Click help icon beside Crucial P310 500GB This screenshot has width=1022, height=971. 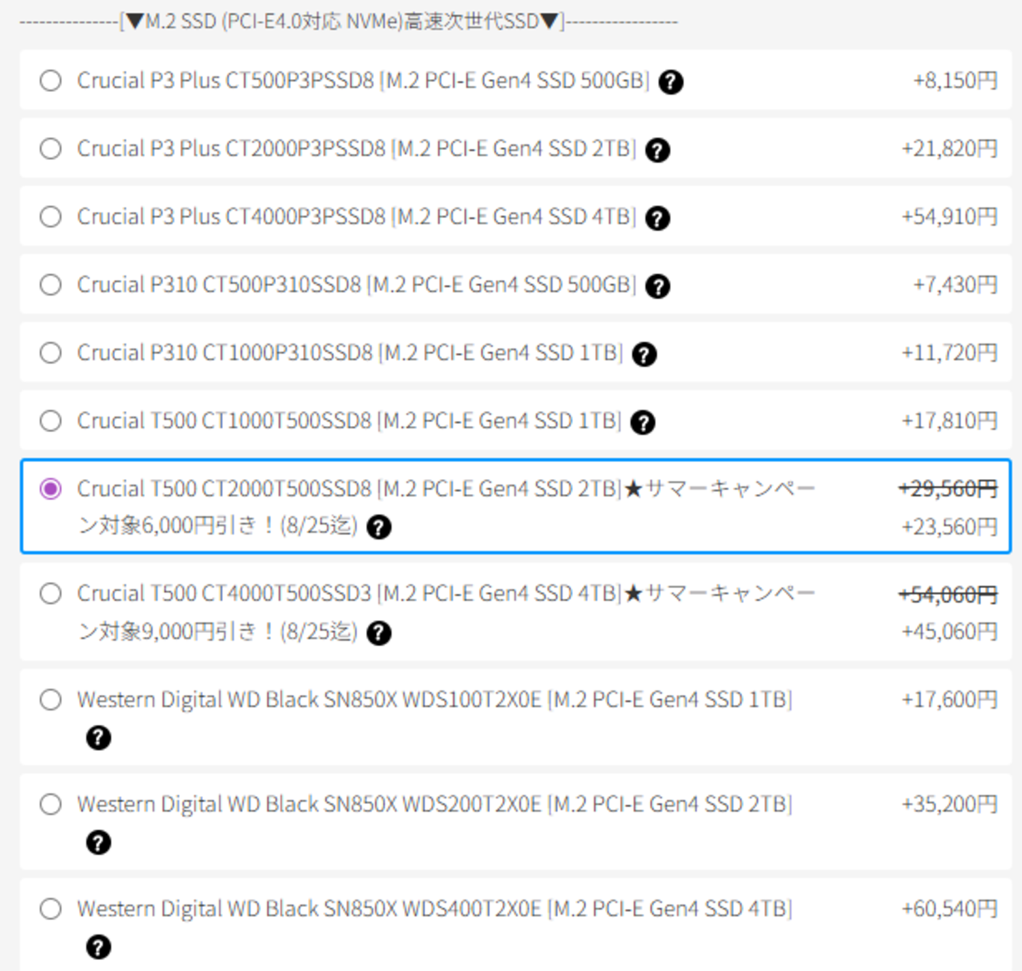(657, 286)
